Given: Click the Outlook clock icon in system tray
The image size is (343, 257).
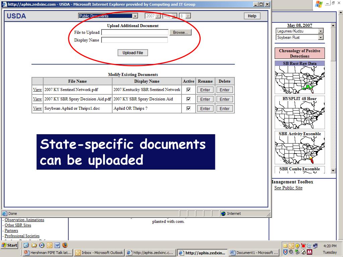Looking at the screenshot, I should coord(291,246).
